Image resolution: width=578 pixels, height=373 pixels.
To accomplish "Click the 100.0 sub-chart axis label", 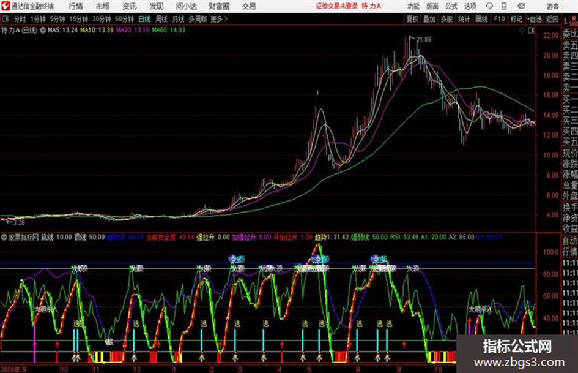I will click(x=551, y=252).
